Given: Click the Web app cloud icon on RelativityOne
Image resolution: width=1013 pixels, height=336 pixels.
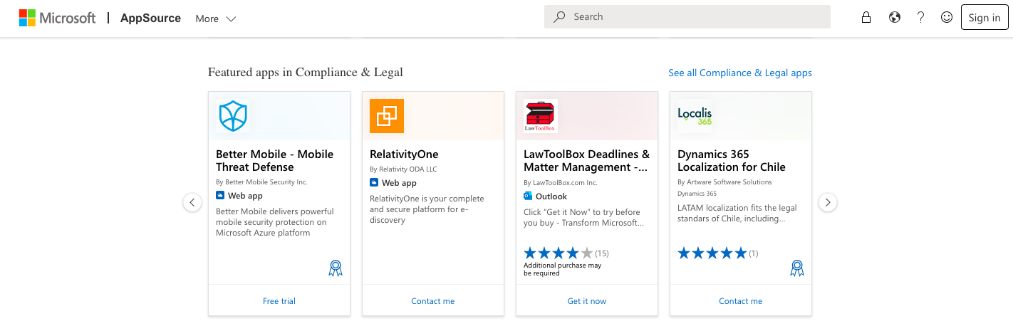Looking at the screenshot, I should (x=374, y=182).
